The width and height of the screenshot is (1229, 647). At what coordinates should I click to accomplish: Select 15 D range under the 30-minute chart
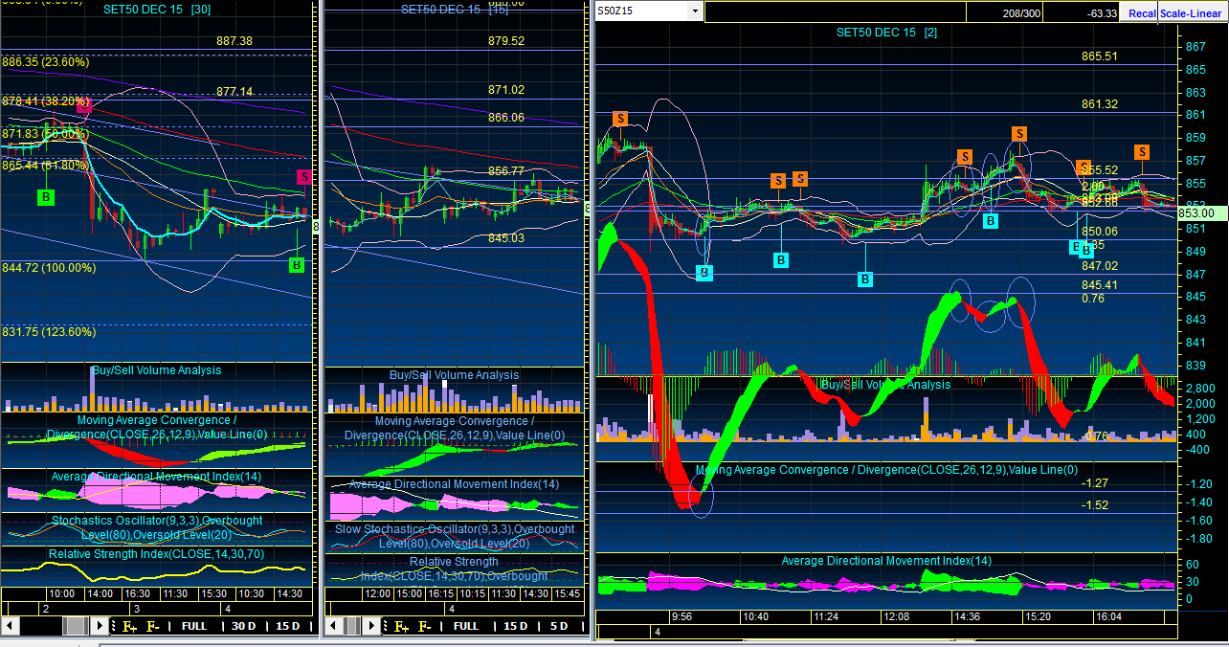click(x=288, y=626)
